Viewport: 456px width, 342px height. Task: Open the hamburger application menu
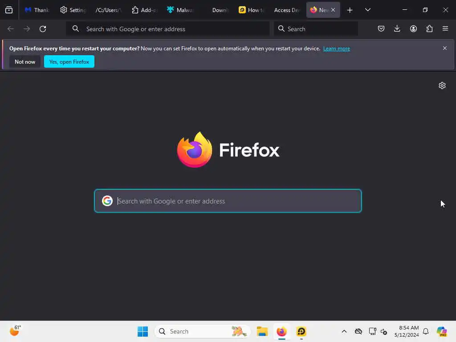tap(445, 28)
